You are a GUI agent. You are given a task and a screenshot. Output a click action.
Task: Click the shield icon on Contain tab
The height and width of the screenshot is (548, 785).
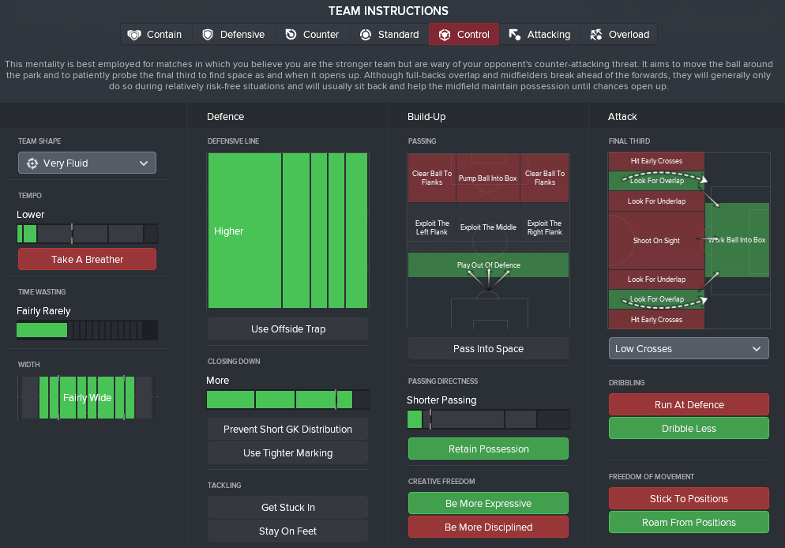(134, 35)
